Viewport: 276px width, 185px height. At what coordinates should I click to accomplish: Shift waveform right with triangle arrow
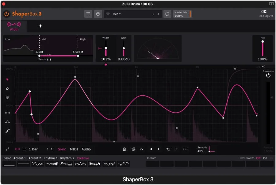coord(159,149)
